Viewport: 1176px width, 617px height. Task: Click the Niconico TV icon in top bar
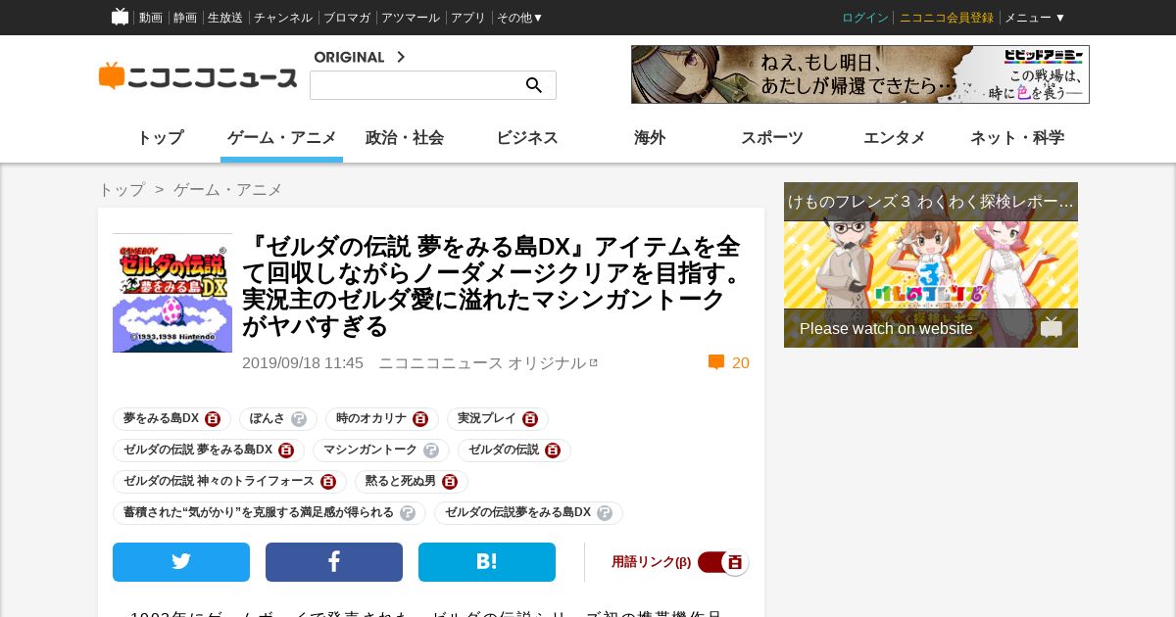[x=120, y=17]
